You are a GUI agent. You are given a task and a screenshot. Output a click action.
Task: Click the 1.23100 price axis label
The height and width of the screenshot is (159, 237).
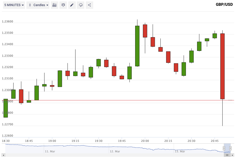click(x=7, y=79)
